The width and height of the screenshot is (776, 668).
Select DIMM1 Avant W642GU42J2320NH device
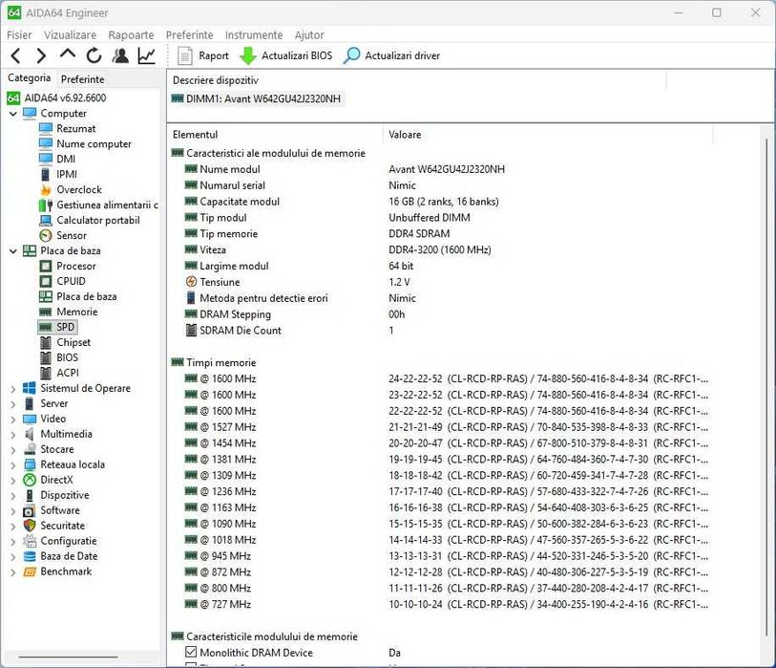tap(257, 98)
